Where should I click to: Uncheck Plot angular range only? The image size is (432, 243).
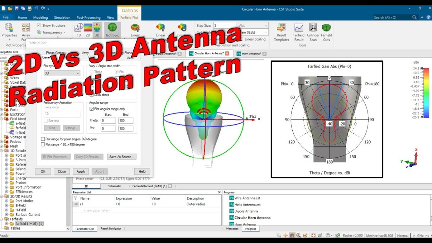click(x=91, y=109)
